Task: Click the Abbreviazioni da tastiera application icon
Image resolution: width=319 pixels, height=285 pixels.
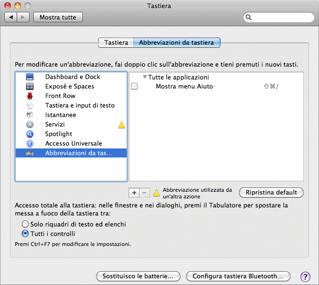Action: pos(30,153)
